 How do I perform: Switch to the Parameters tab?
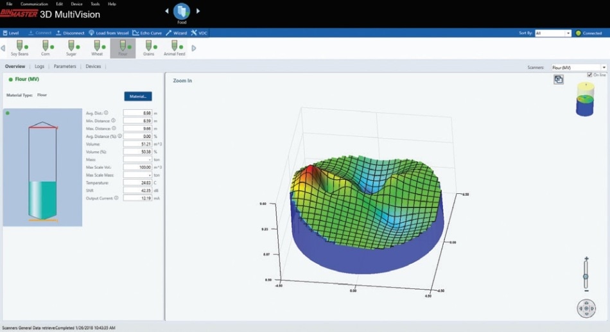(65, 67)
